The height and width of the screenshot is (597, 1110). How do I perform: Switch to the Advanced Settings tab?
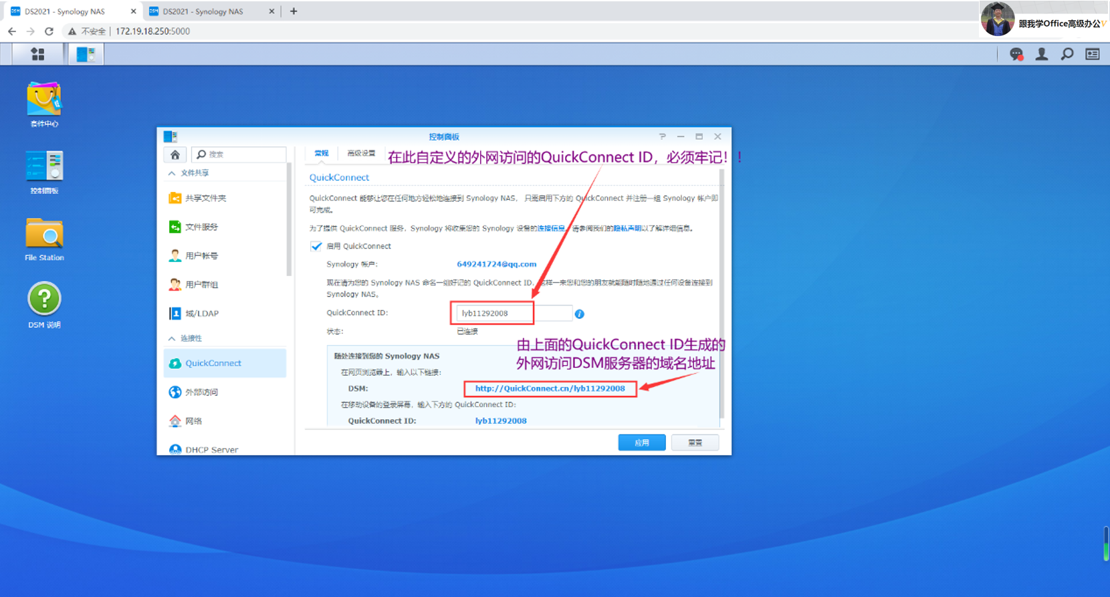(x=361, y=154)
